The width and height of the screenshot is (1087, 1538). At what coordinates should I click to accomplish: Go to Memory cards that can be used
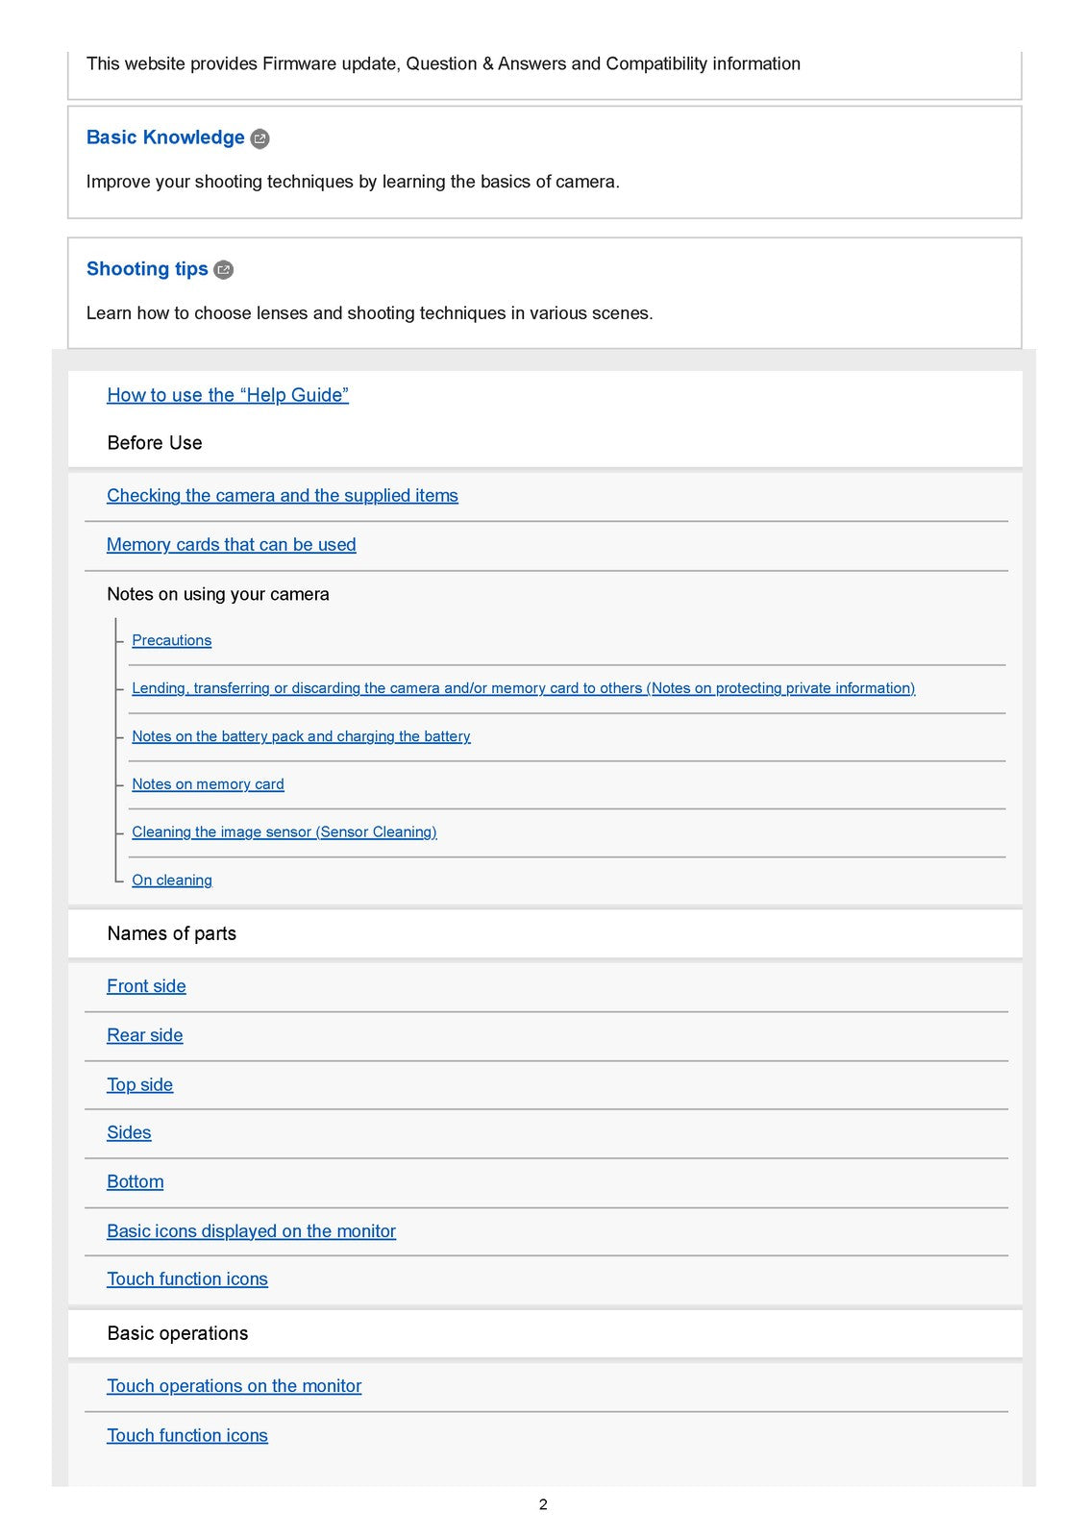point(232,545)
